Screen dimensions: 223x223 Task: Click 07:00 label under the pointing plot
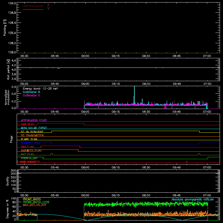click(x=207, y=56)
